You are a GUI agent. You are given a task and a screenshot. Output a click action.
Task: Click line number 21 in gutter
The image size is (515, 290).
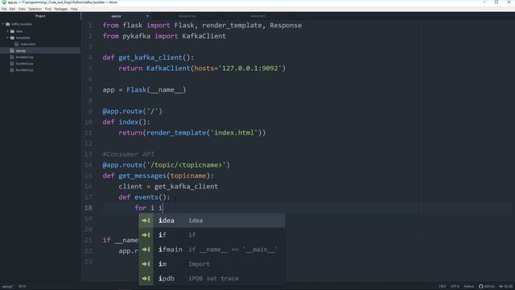[89, 240]
